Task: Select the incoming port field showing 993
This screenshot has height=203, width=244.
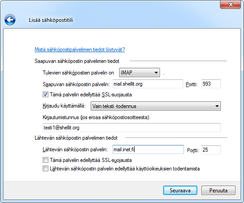Action: tap(211, 84)
